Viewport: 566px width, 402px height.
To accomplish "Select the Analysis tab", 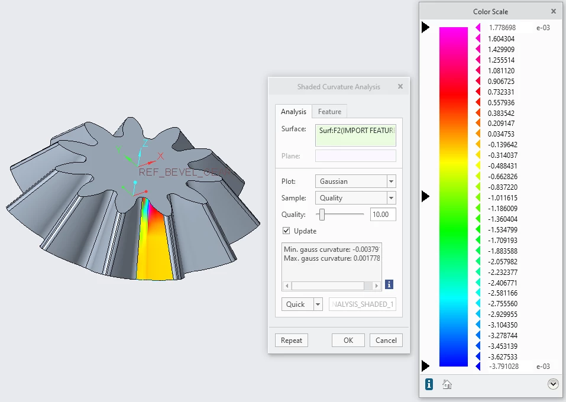I will click(x=293, y=112).
